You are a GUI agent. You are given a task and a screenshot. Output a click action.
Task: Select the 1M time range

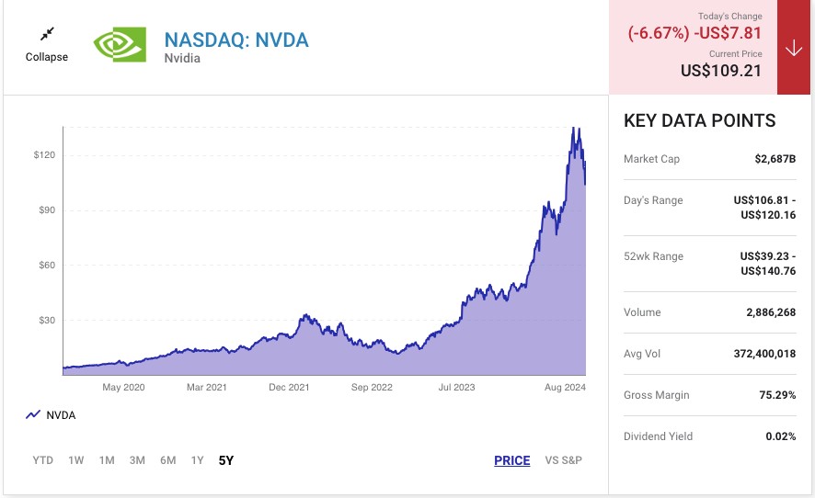107,460
